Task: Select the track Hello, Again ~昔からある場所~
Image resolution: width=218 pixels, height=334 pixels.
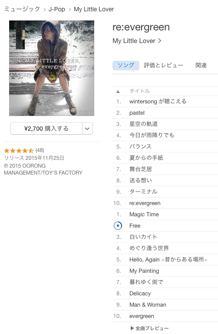Action: (165, 259)
